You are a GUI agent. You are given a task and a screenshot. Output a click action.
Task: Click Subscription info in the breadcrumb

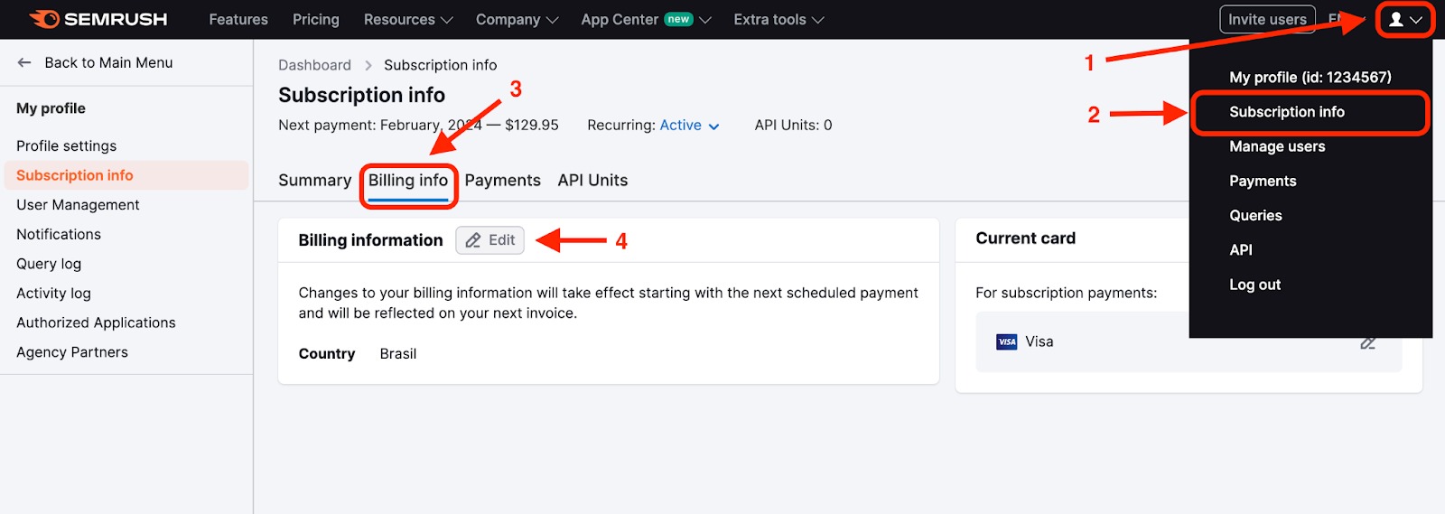440,65
